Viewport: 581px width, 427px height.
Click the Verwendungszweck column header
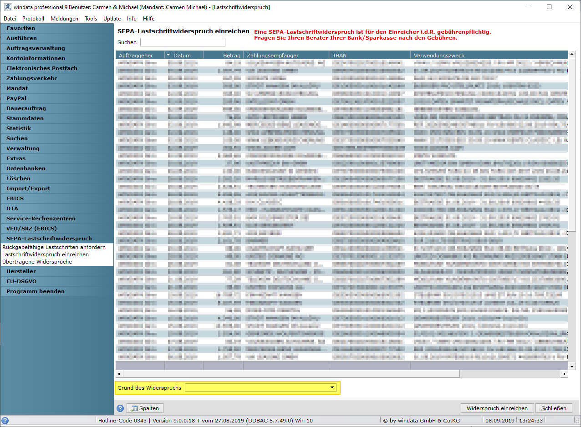(x=489, y=56)
